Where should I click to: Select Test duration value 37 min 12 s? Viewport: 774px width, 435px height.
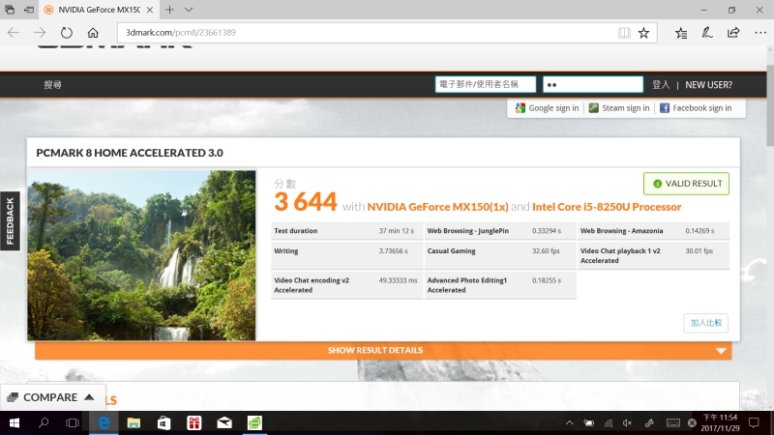point(396,231)
